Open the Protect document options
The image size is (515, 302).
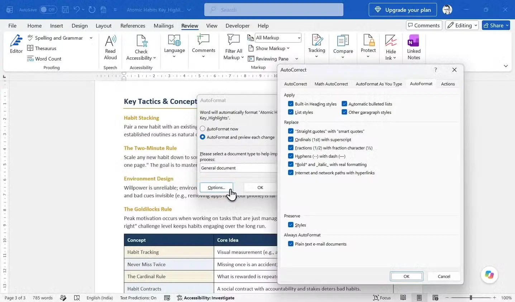[x=368, y=47]
